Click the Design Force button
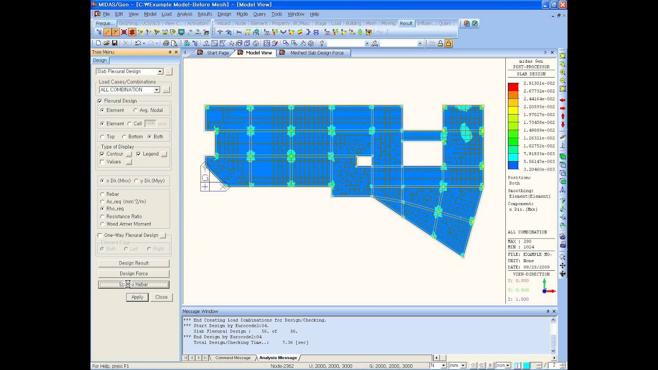Viewport: 658px width, 370px height. click(134, 274)
